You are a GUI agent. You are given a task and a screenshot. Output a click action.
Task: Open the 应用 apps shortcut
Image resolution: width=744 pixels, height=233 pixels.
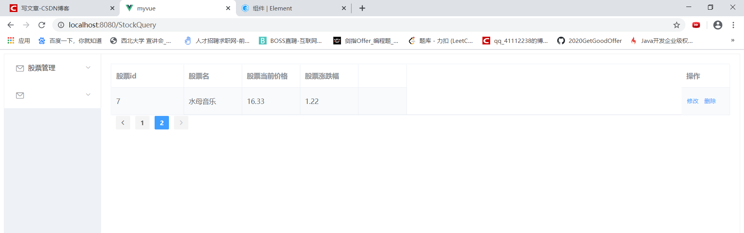click(19, 41)
